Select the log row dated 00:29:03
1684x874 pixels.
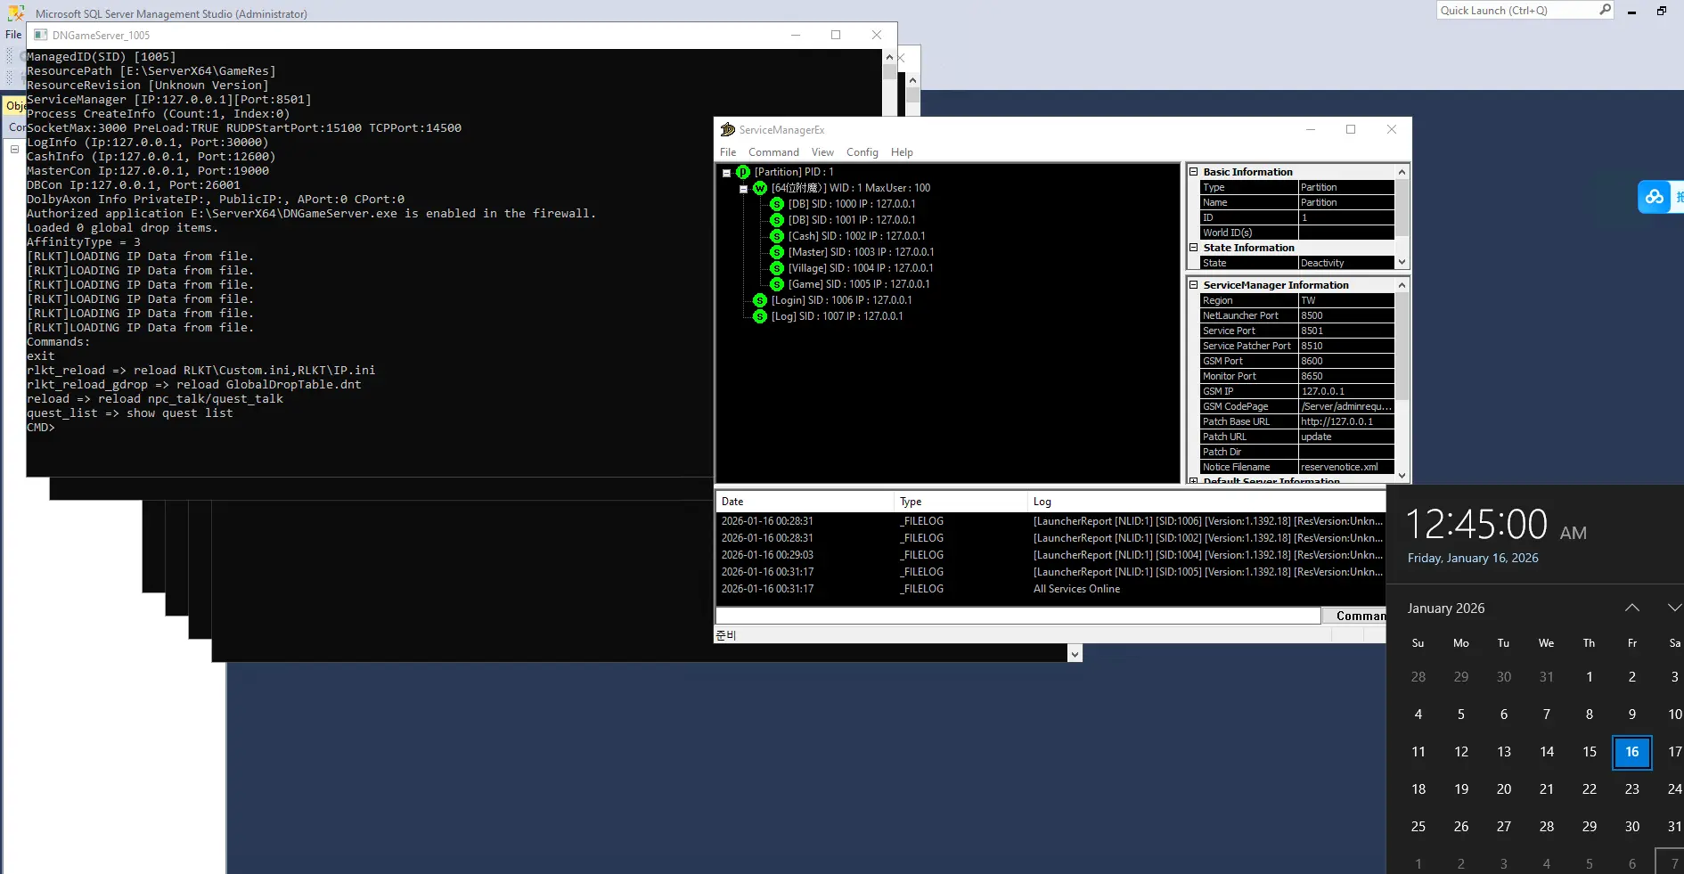1050,555
